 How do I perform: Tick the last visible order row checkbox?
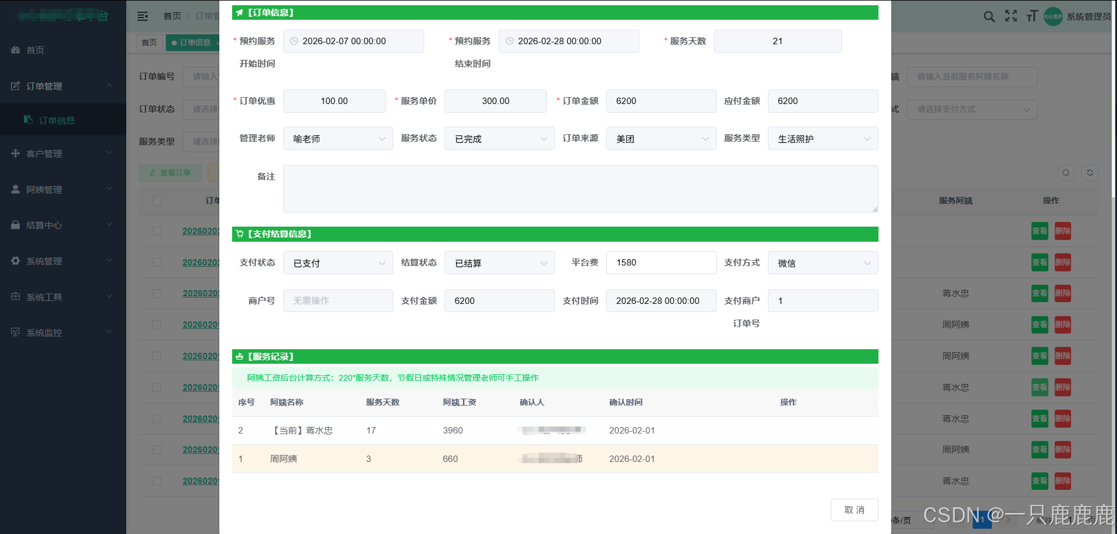tap(156, 481)
